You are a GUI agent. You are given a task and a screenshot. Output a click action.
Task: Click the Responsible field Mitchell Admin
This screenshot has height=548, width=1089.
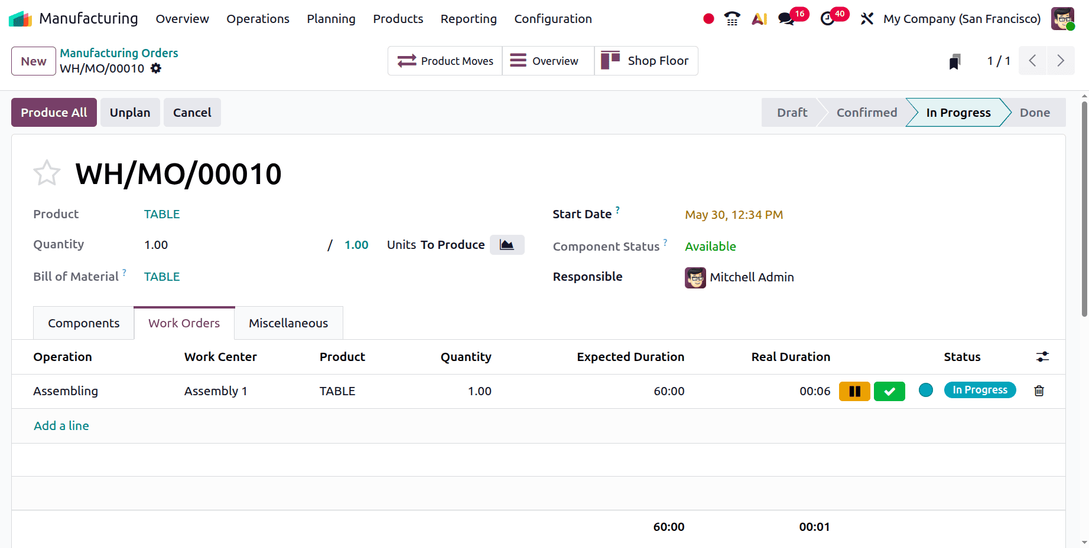coord(740,277)
